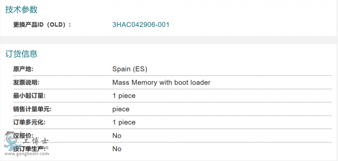Click the 工博士 robot mascot logo
Viewport: 338px width, 161px height.
pos(11,142)
